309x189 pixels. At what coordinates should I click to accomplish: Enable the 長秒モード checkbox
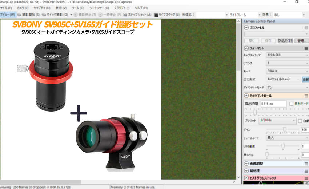click(291, 104)
